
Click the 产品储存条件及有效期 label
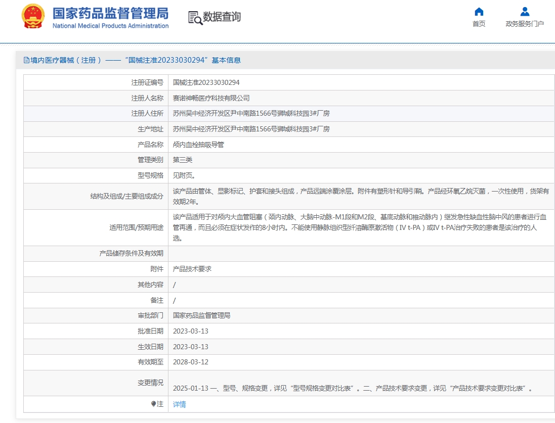click(x=132, y=253)
